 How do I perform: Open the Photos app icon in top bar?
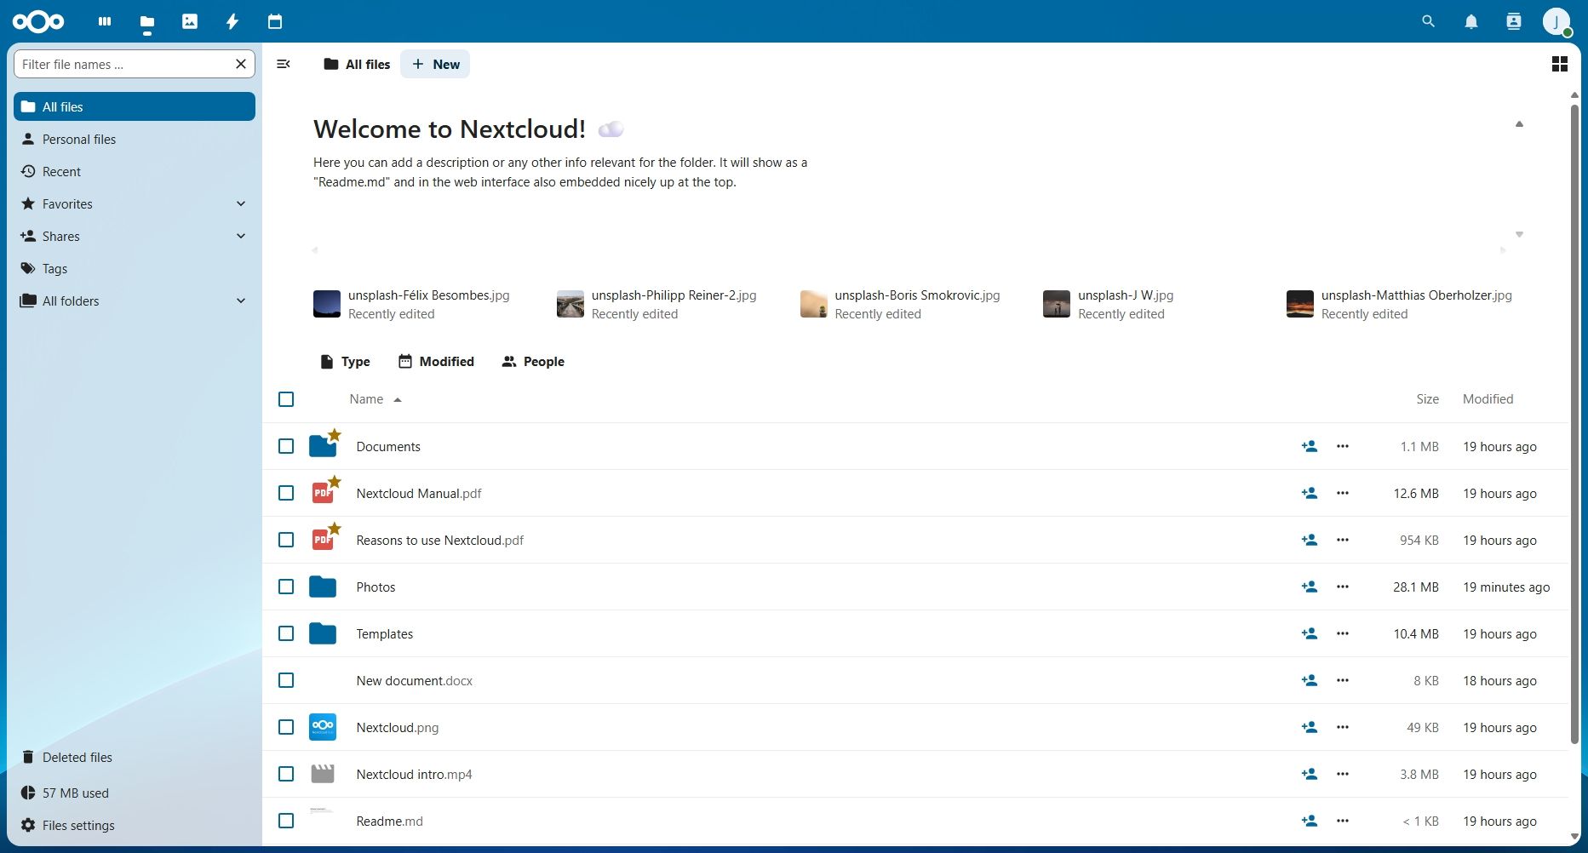coord(190,21)
